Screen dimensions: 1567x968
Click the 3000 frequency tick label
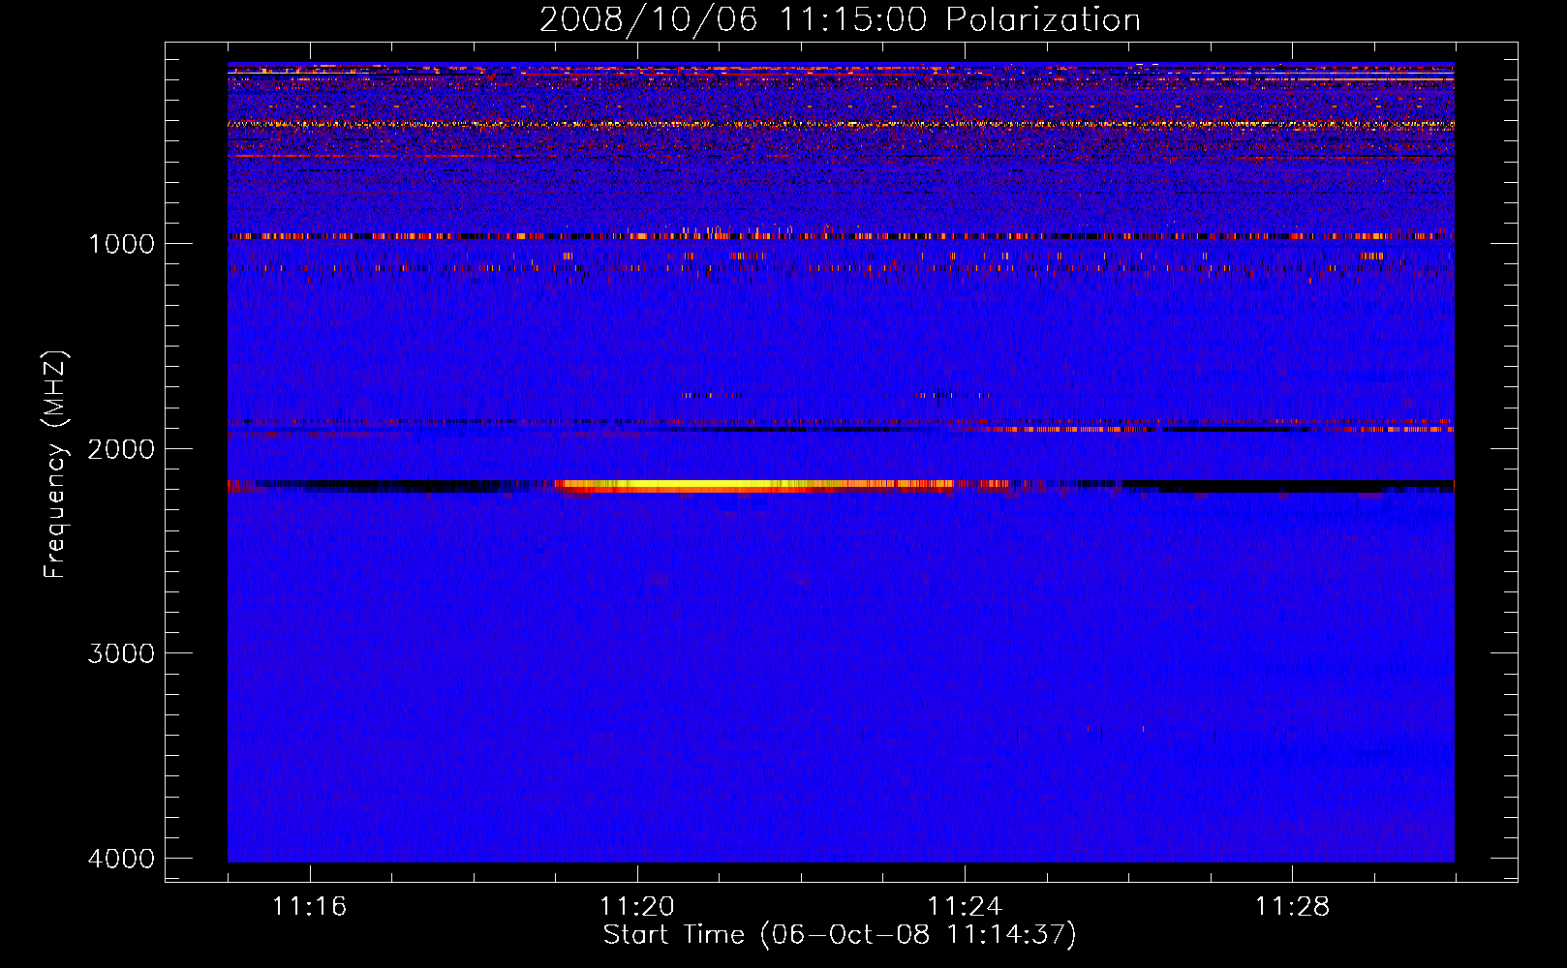pos(121,653)
